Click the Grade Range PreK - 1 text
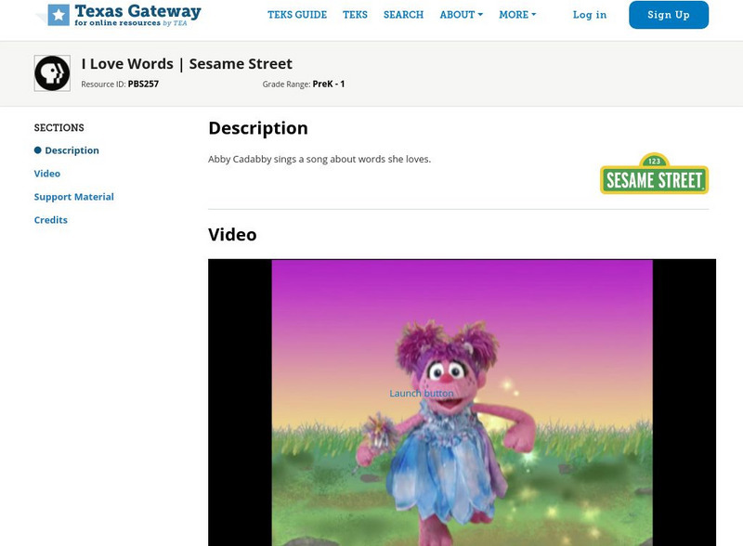The height and width of the screenshot is (546, 743). [x=304, y=84]
